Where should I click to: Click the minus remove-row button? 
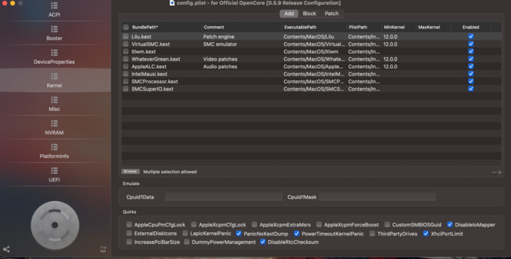[x=494, y=172]
